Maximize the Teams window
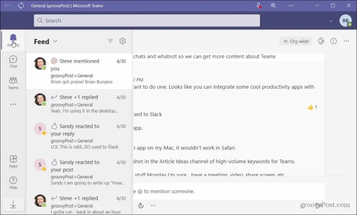 coord(333,6)
